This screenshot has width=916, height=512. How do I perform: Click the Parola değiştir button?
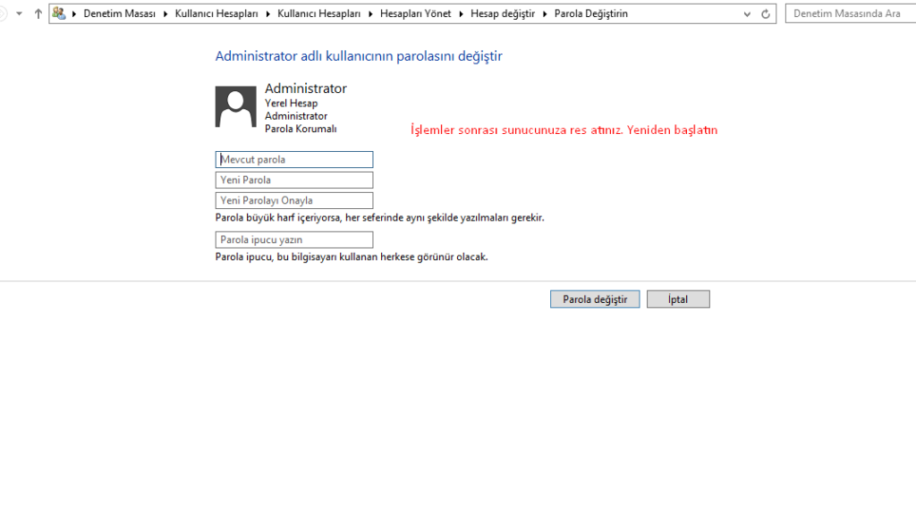(x=595, y=299)
